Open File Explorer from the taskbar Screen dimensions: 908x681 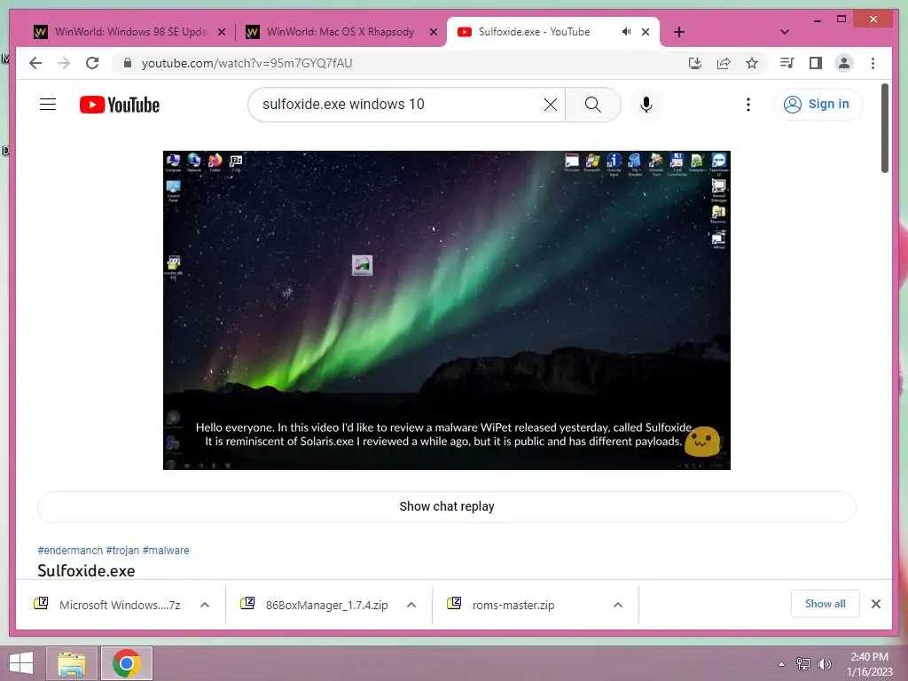pos(71,663)
